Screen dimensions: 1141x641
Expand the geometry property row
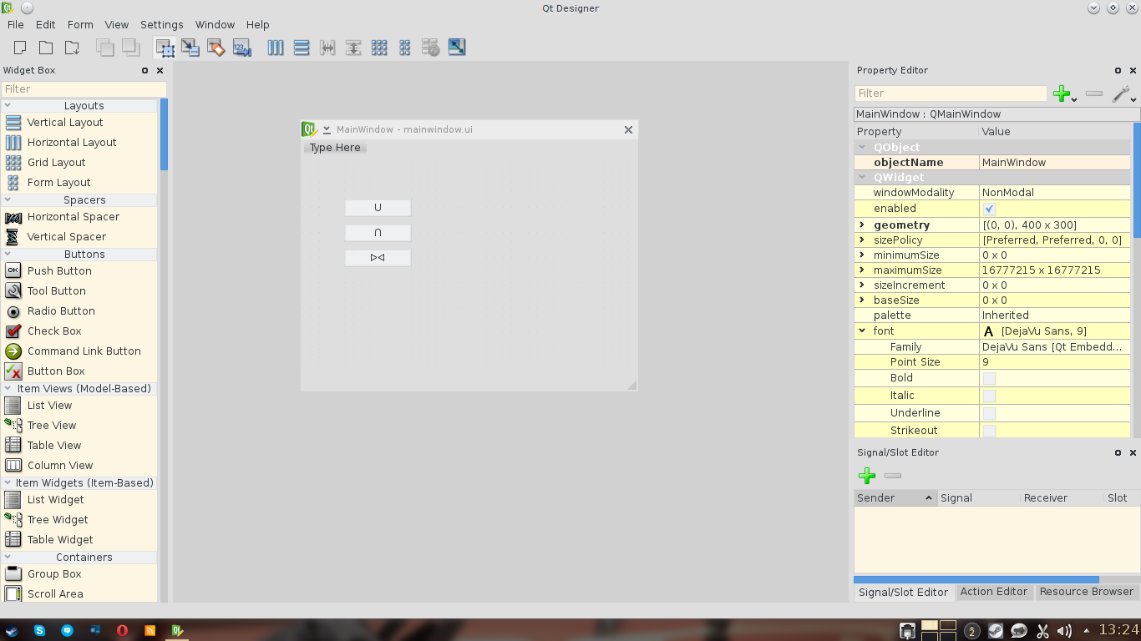click(x=862, y=225)
